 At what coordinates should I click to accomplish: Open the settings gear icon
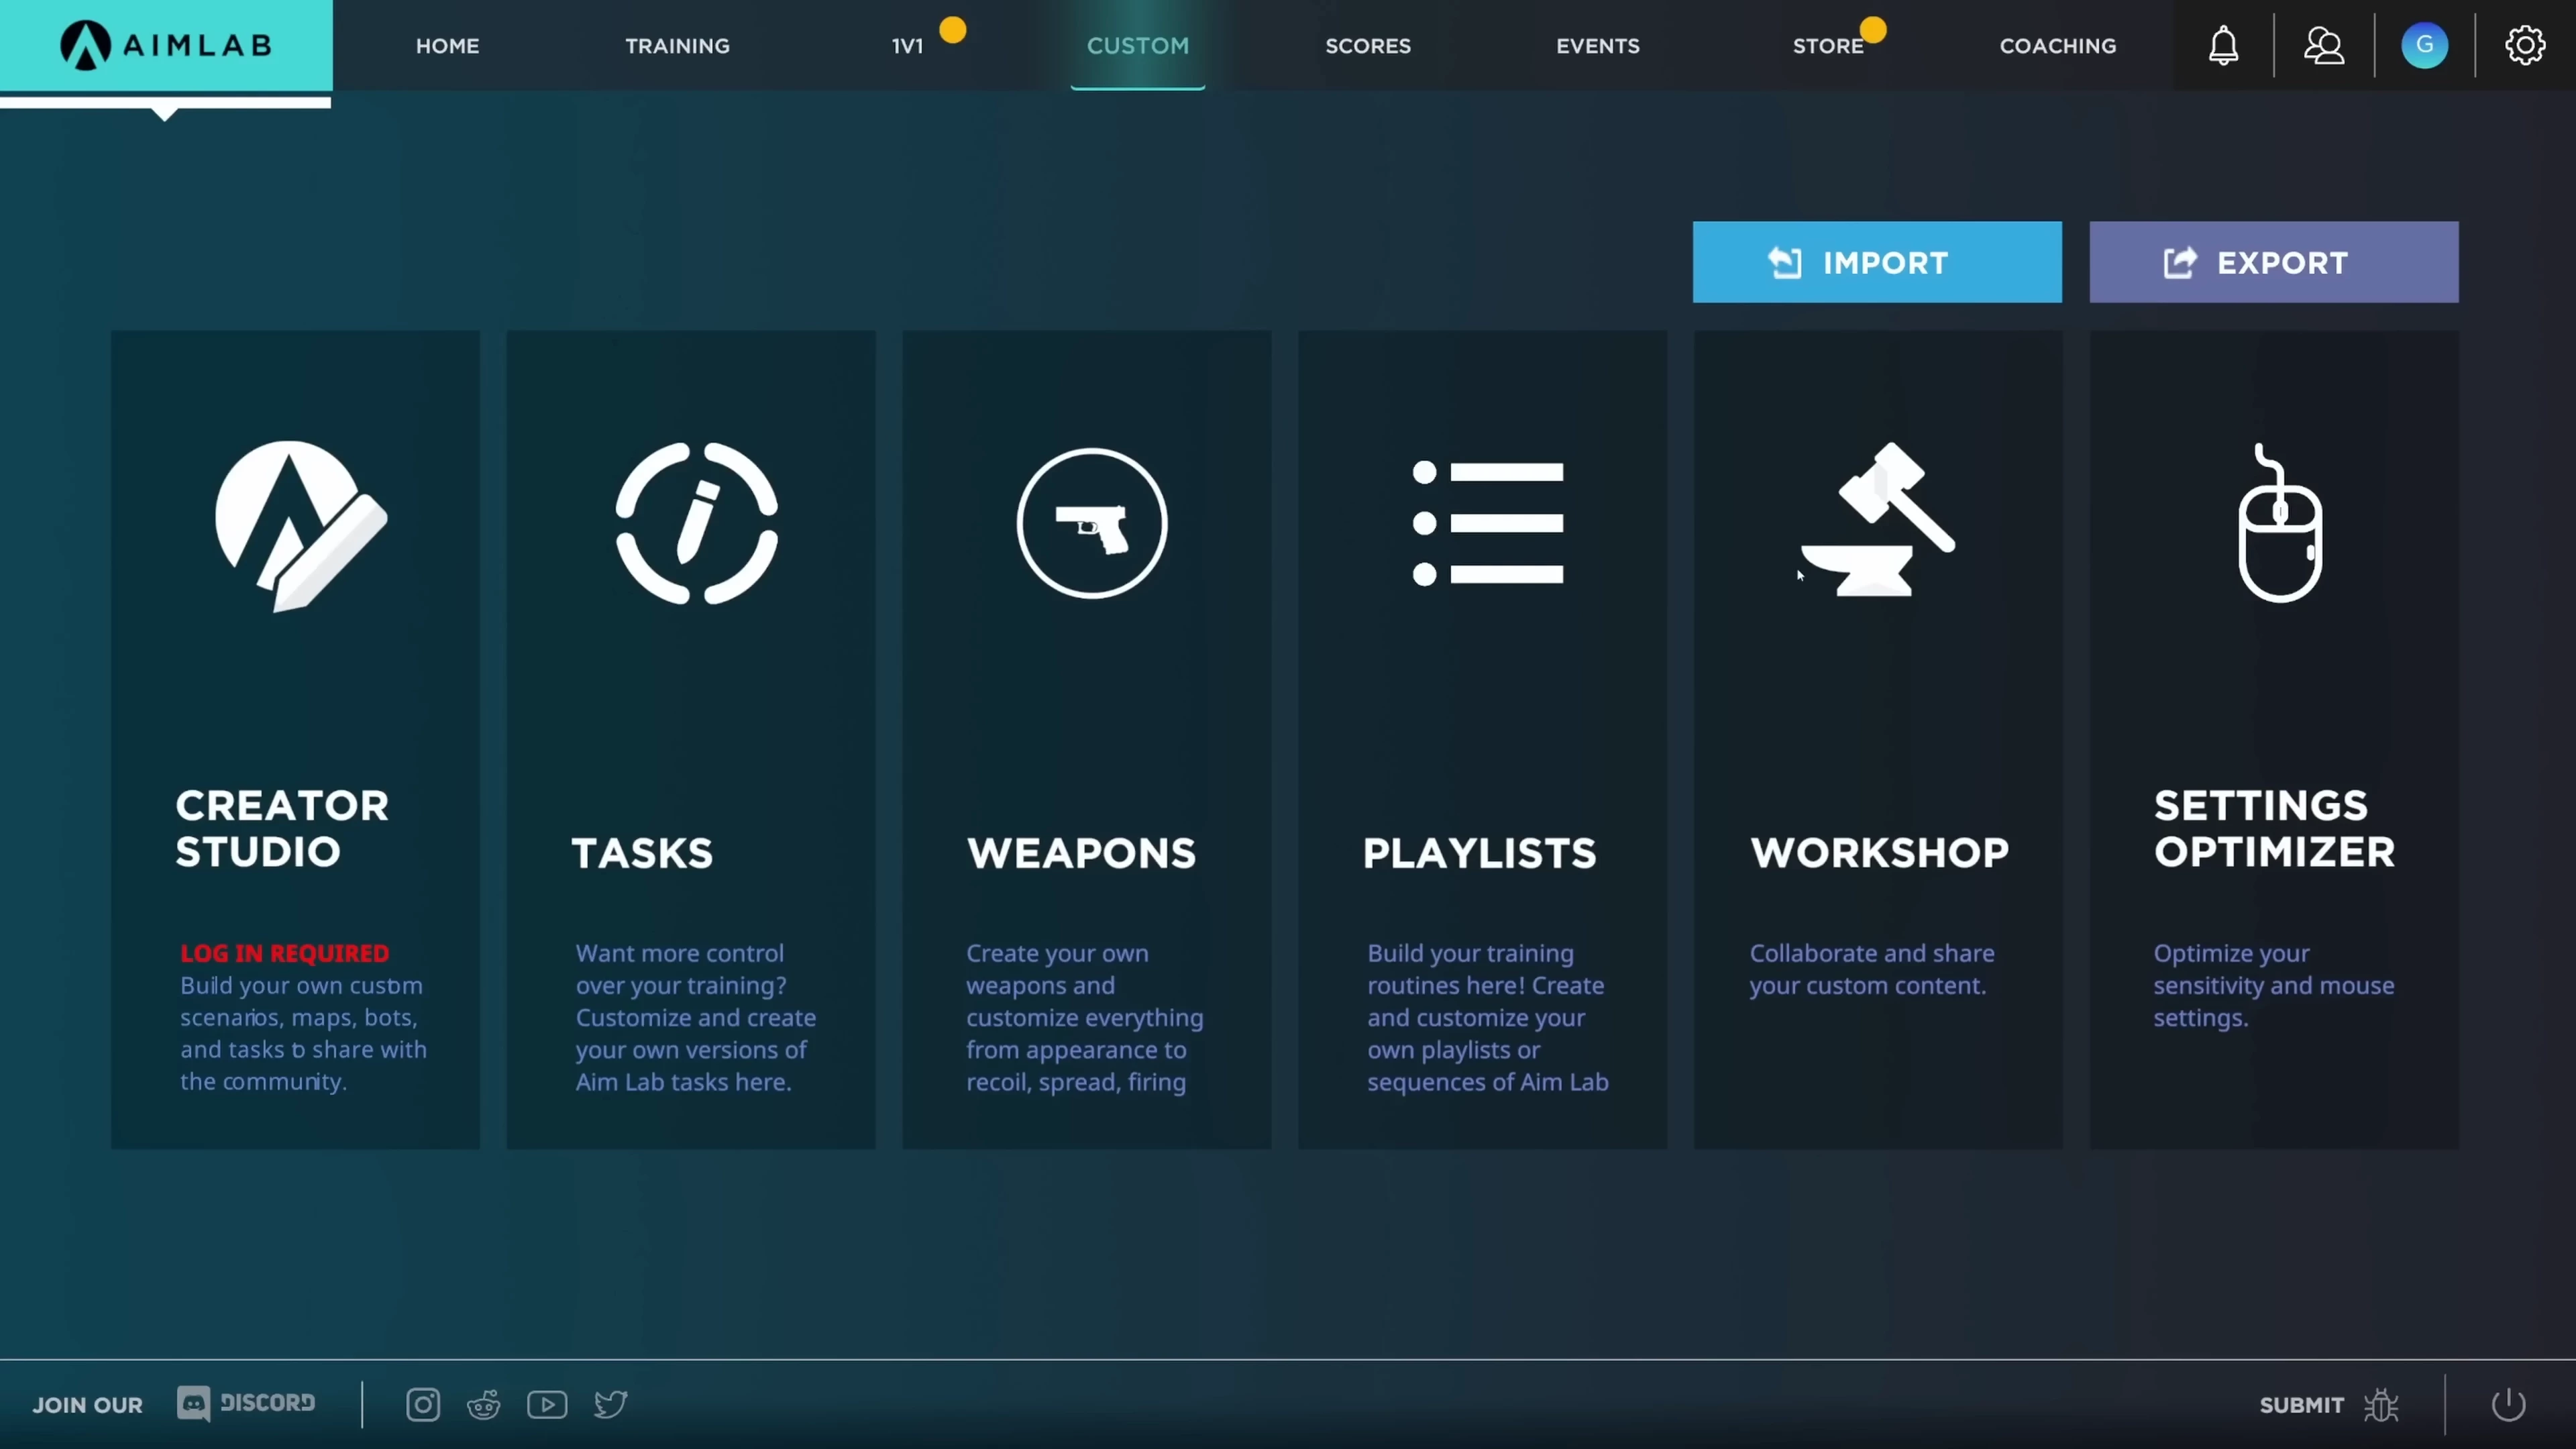pyautogui.click(x=2525, y=45)
